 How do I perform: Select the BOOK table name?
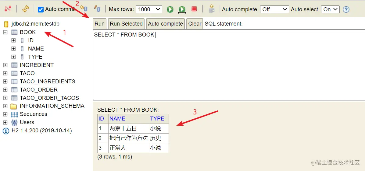coord(28,32)
